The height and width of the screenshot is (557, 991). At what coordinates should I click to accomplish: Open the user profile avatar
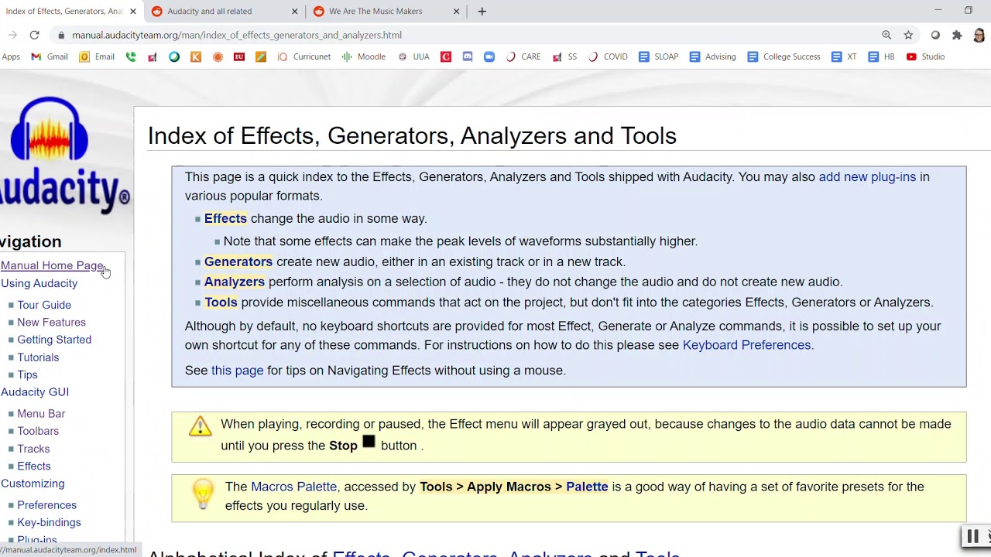(x=979, y=35)
